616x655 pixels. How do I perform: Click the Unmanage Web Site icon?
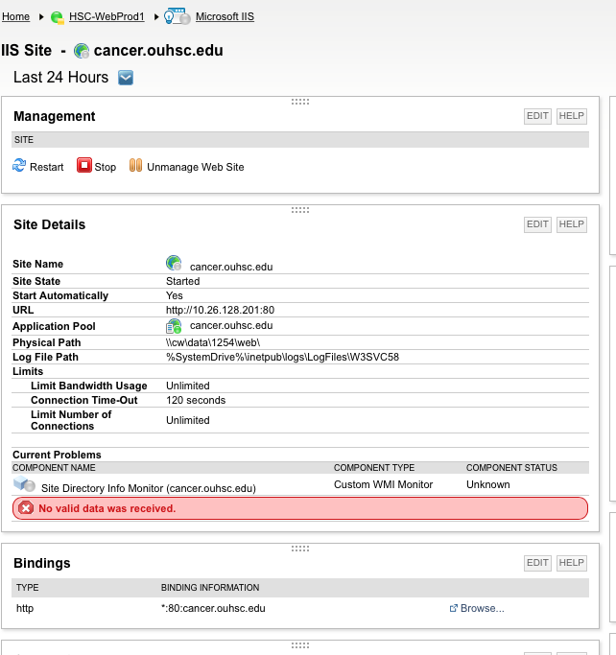tap(135, 166)
